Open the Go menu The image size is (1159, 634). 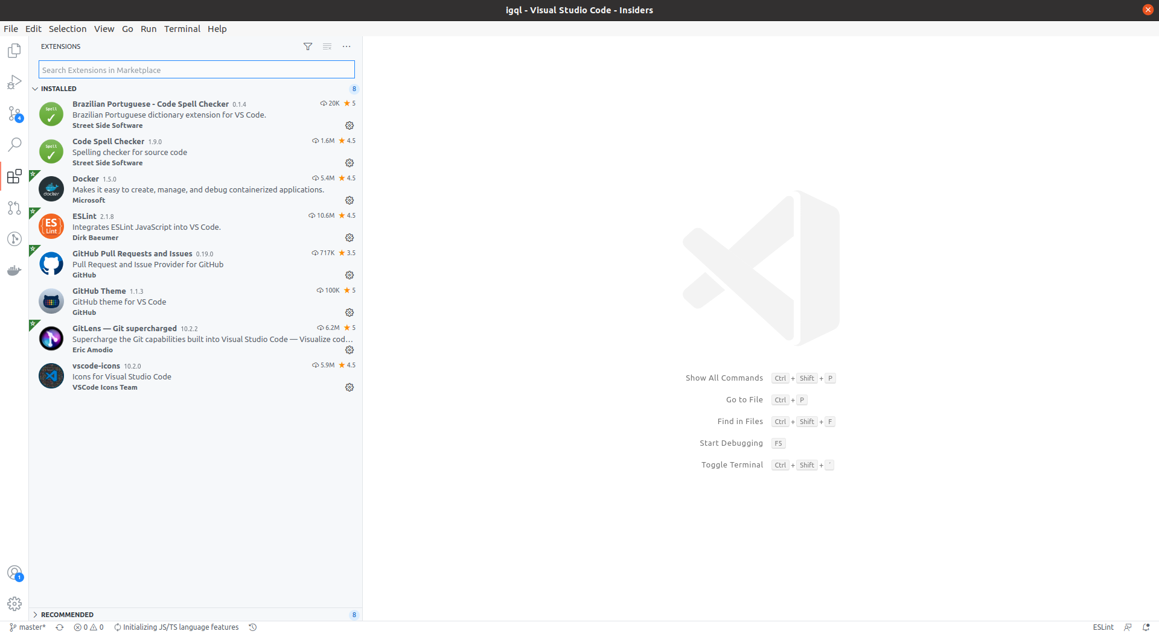coord(127,29)
